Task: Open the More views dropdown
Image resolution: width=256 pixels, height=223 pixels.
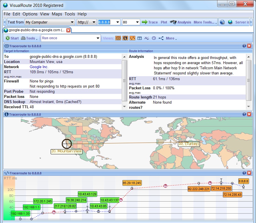Action: 171,38
